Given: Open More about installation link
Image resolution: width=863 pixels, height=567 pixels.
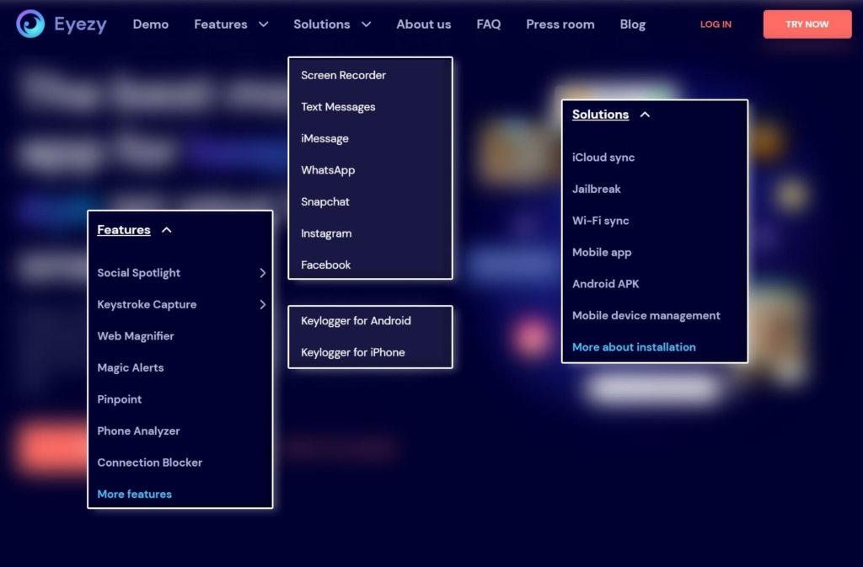Looking at the screenshot, I should click(634, 347).
